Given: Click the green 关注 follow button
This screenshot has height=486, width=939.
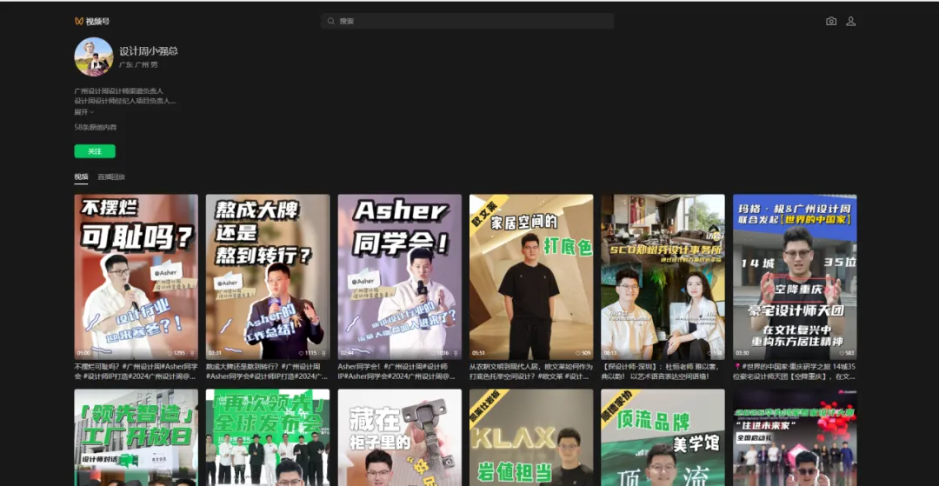Looking at the screenshot, I should coord(95,151).
